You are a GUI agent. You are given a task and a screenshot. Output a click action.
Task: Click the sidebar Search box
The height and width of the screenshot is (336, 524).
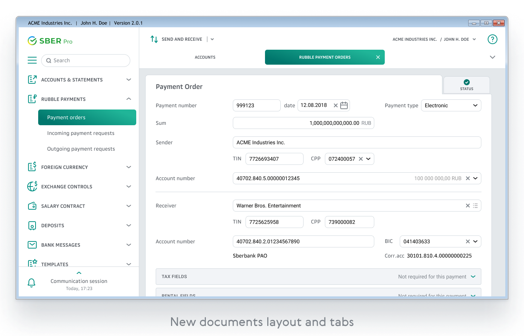coord(86,61)
